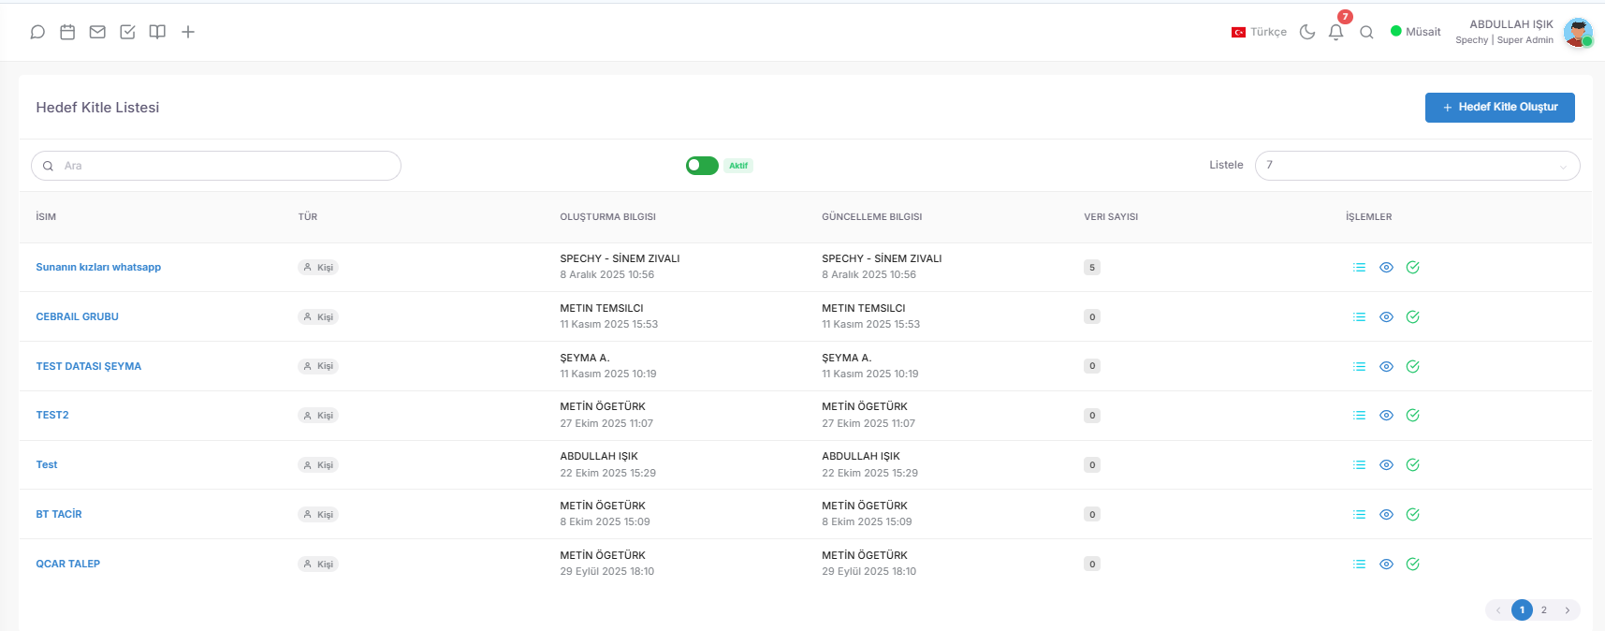
Task: Click ABDULLAH IŞIK user name in header
Action: (1511, 24)
